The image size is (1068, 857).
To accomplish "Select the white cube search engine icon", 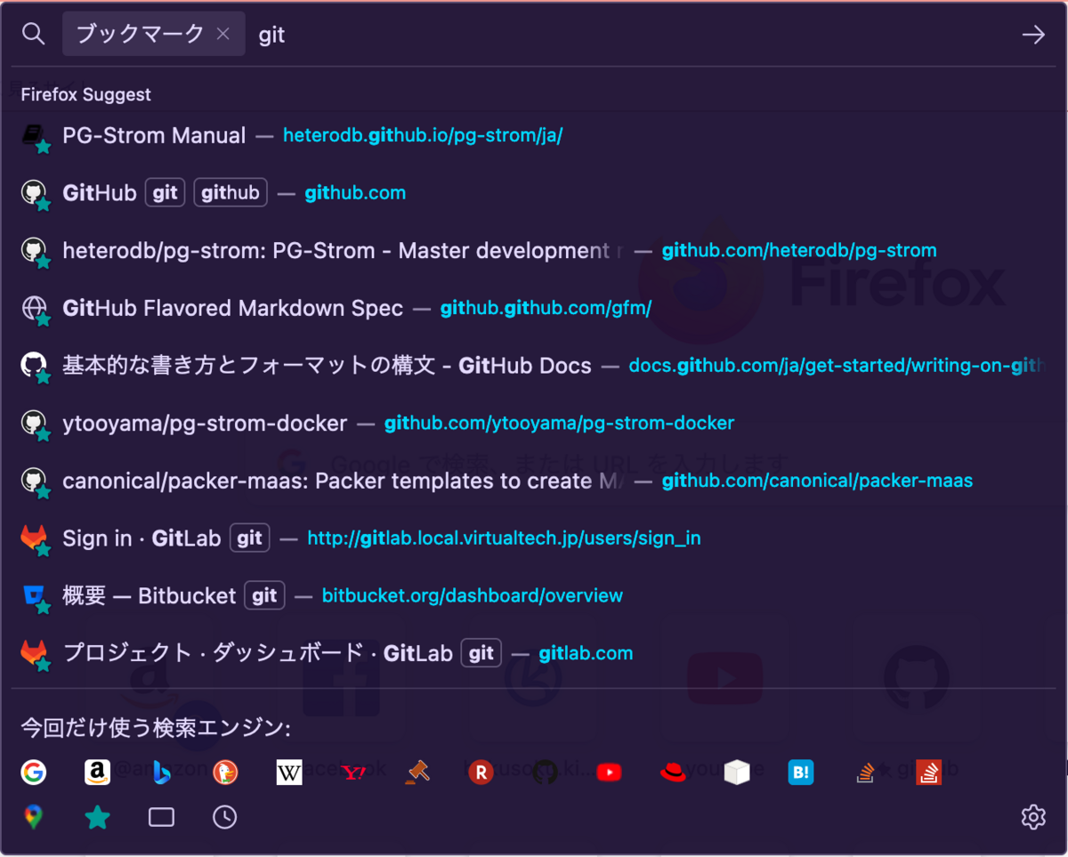I will tap(737, 772).
